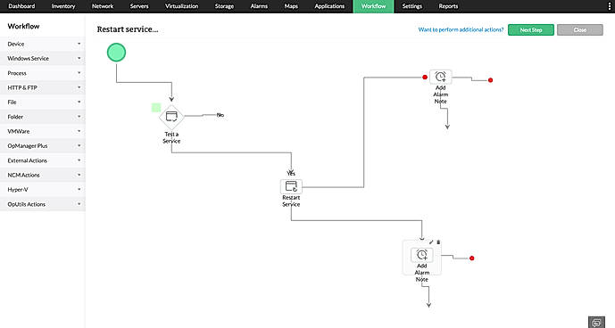This screenshot has width=615, height=328.
Task: Open the Storage tab
Action: (x=224, y=6)
